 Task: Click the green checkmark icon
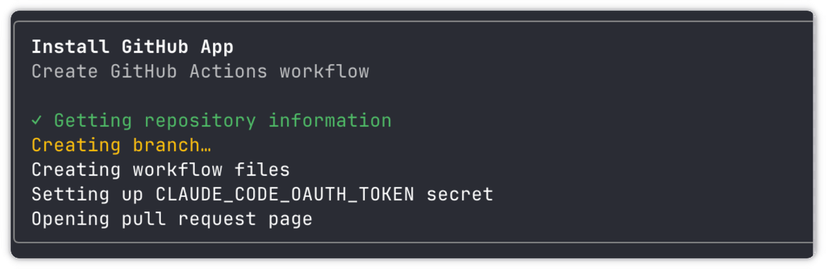37,121
